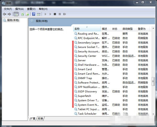Click the Pause Service icon
Screen dimensions: 157x127
tap(60, 14)
